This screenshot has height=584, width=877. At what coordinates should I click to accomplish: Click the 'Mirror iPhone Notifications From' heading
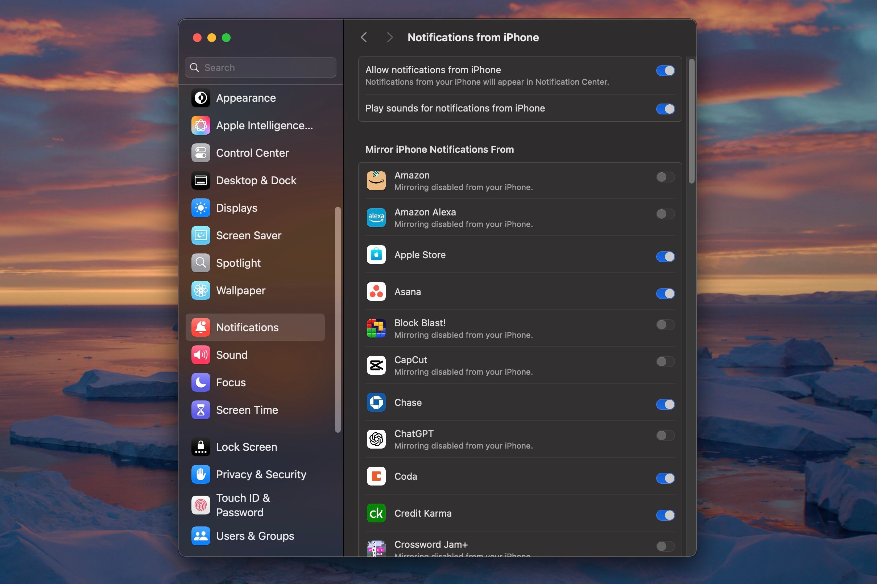pos(440,150)
